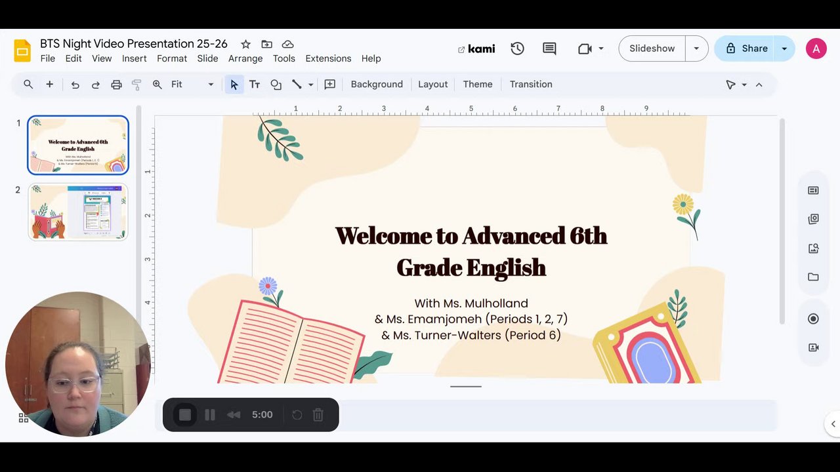This screenshot has height=472, width=840.
Task: Stop the screen recording
Action: [x=185, y=415]
